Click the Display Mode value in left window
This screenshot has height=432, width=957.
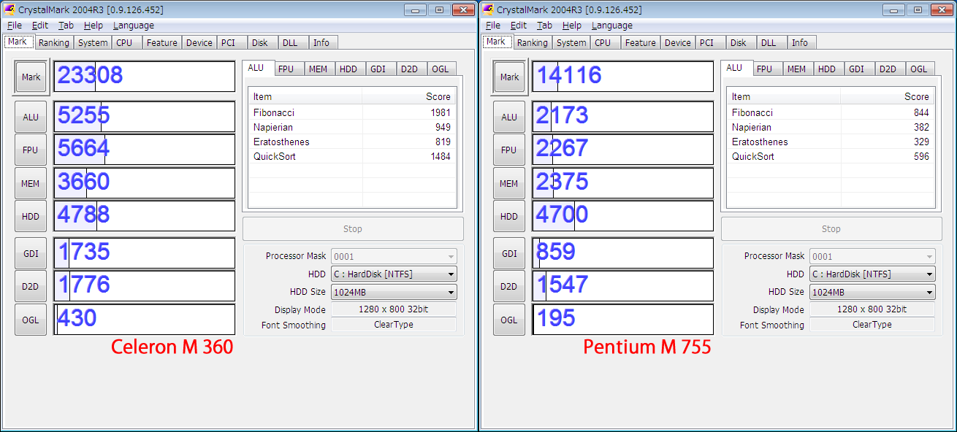pos(394,309)
